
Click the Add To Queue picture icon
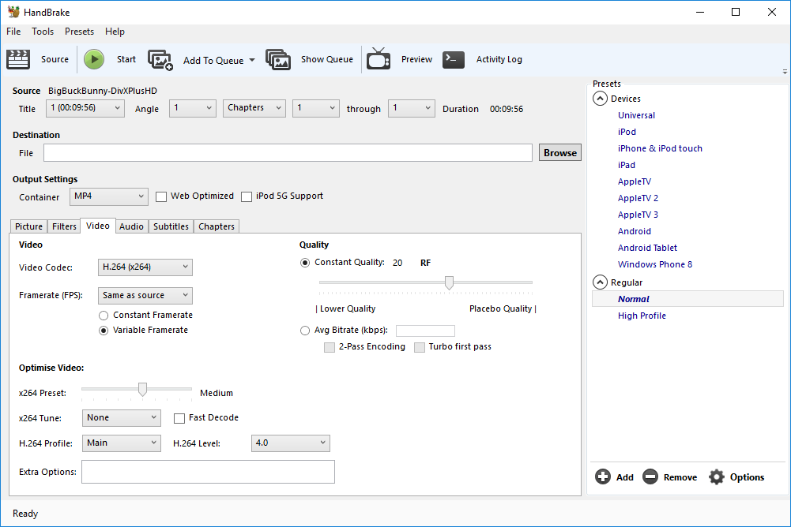(x=160, y=60)
